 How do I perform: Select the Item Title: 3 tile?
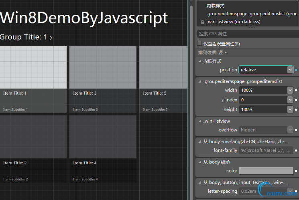coord(102,79)
